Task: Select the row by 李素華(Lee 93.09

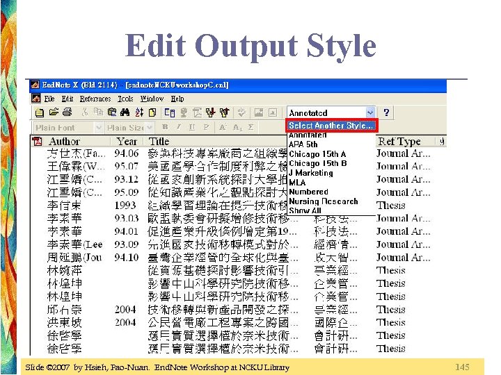Action: [x=239, y=244]
